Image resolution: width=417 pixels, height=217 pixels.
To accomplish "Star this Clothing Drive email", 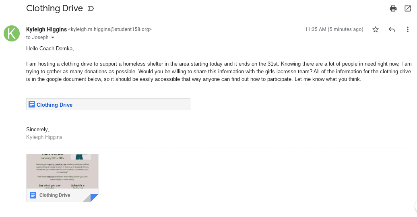I will pos(376,29).
